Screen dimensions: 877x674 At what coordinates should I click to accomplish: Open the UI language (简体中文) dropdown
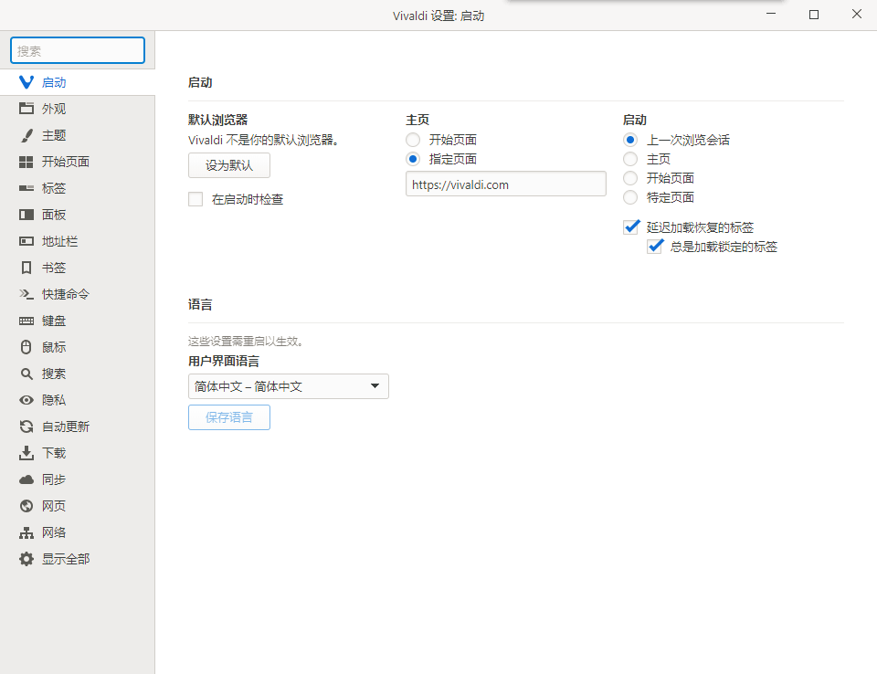[288, 386]
